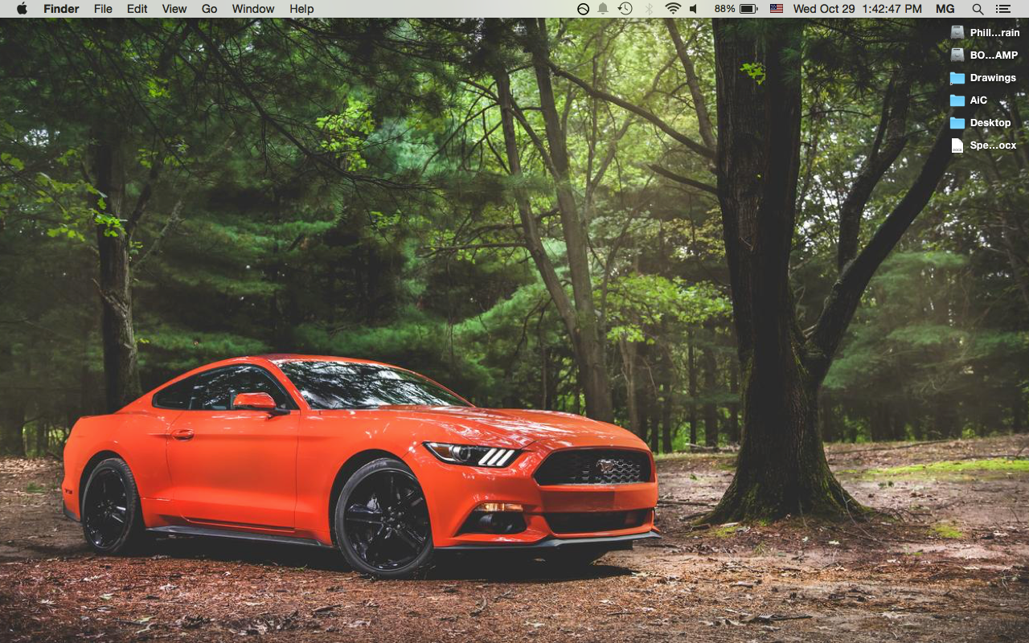Open Spotlight search magnifier icon
1029x643 pixels.
click(x=978, y=9)
